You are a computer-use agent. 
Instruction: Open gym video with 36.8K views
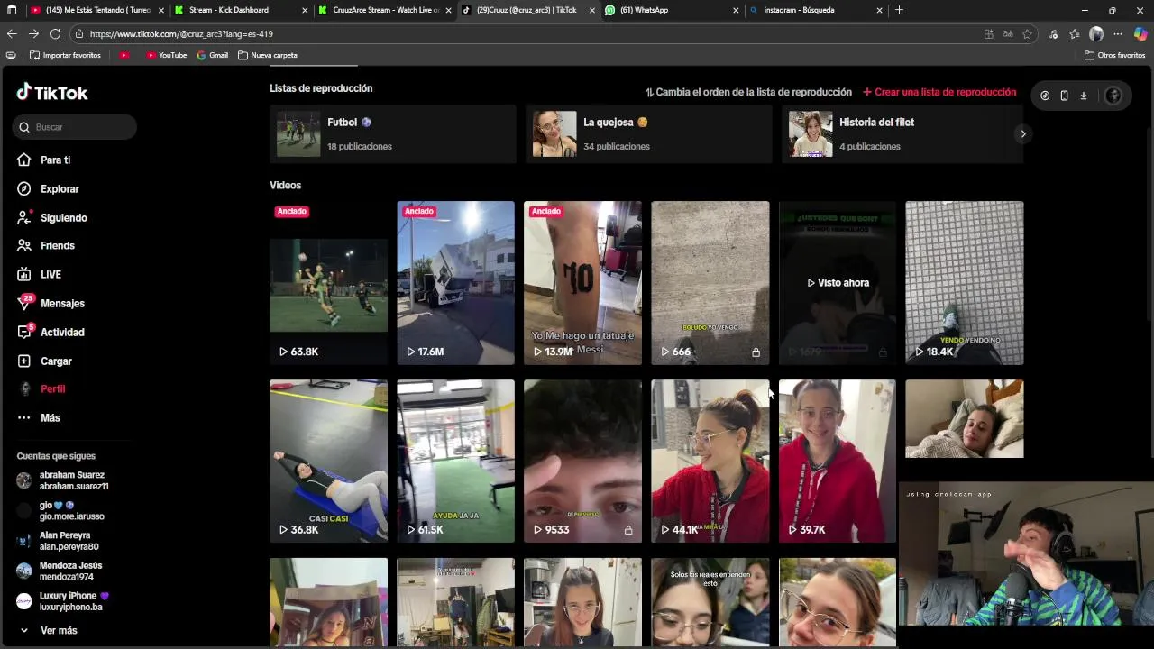tap(328, 461)
